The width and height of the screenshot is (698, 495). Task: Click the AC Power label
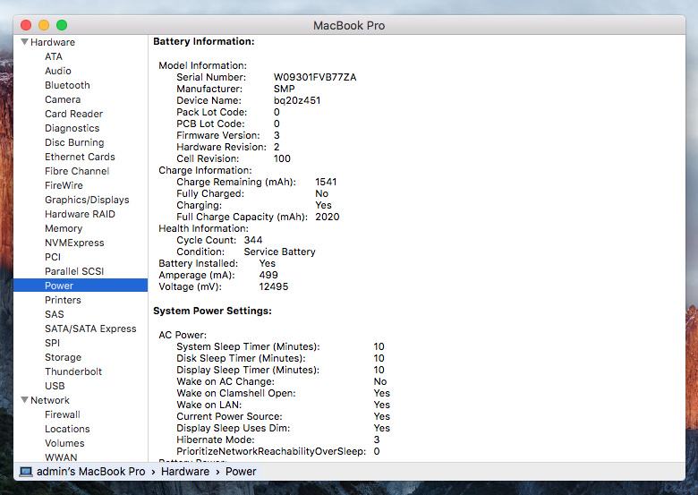pyautogui.click(x=183, y=335)
